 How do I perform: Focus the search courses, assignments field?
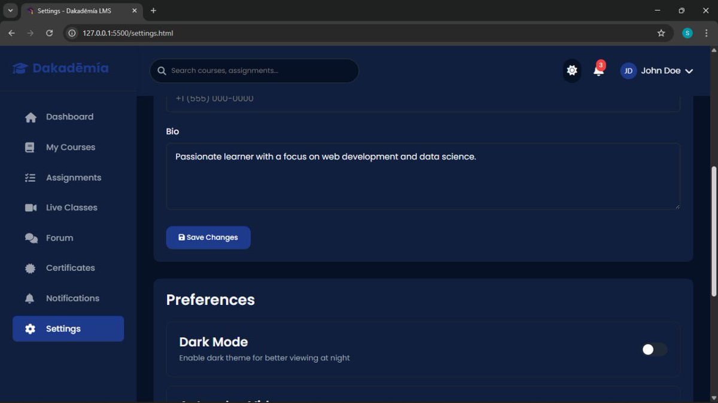click(254, 71)
